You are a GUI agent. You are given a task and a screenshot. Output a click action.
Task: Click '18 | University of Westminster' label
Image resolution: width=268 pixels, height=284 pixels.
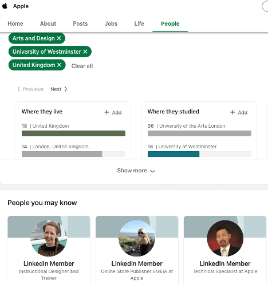point(182,147)
